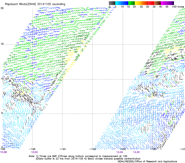Select the brown 35-40 knots color swatch
The width and height of the screenshot is (185, 163).
(157, 3)
